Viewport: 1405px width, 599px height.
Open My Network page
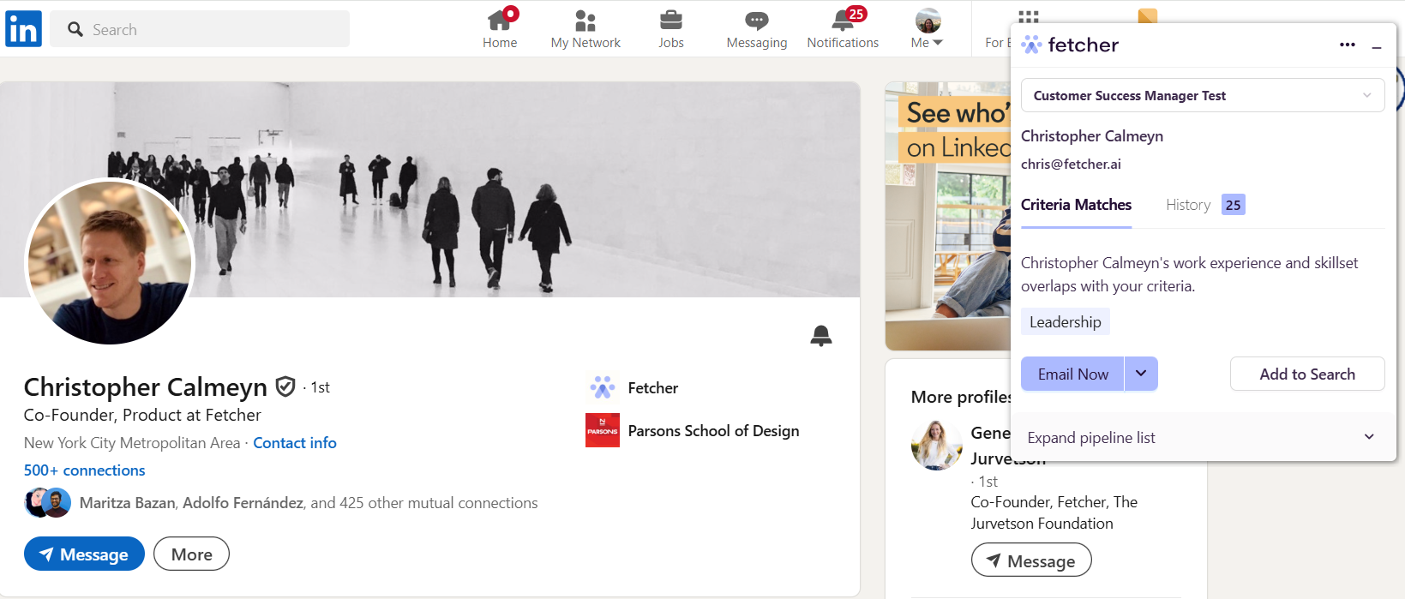point(585,29)
